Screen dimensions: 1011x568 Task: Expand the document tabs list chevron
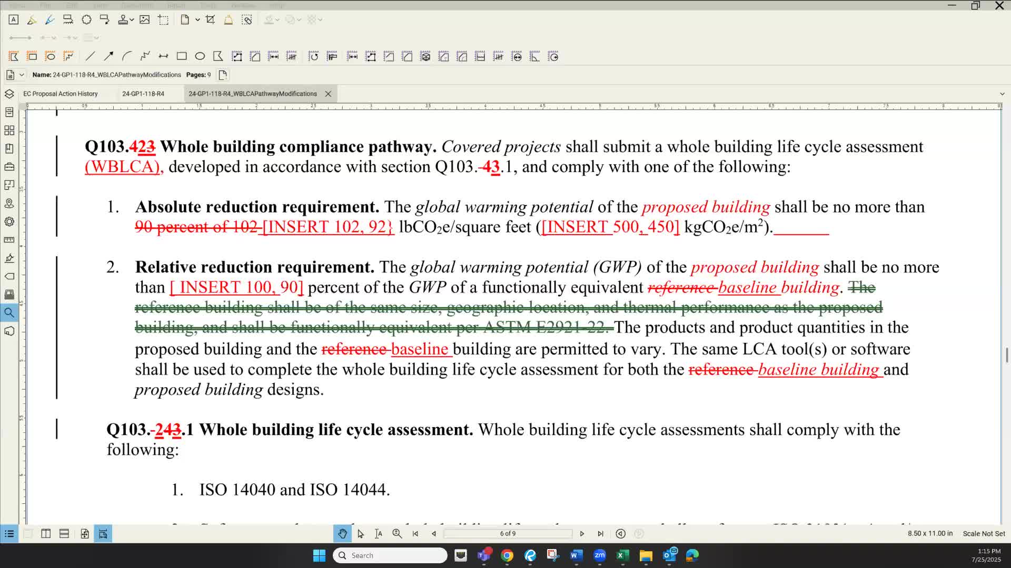pos(1002,94)
